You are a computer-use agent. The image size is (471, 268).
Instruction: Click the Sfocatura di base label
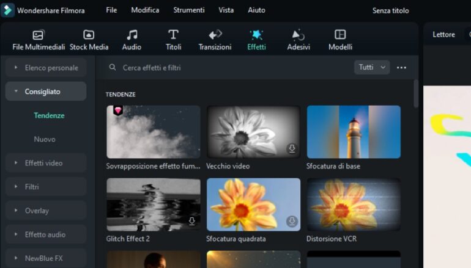click(333, 166)
